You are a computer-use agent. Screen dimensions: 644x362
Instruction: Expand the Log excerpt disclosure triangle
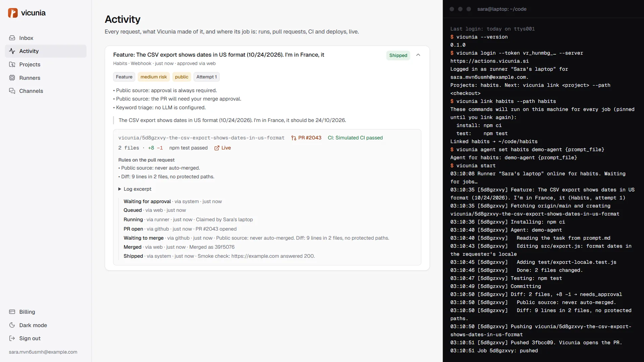click(119, 189)
